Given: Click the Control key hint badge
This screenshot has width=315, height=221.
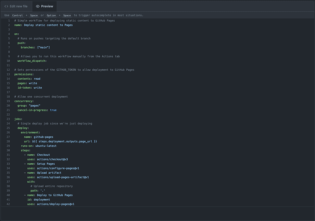Looking at the screenshot, I should click(x=18, y=15).
